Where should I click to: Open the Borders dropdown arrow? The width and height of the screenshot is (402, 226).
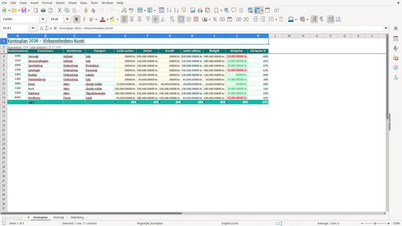276,19
